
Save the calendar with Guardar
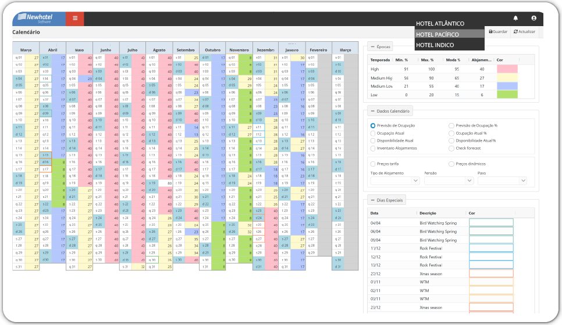coord(498,32)
